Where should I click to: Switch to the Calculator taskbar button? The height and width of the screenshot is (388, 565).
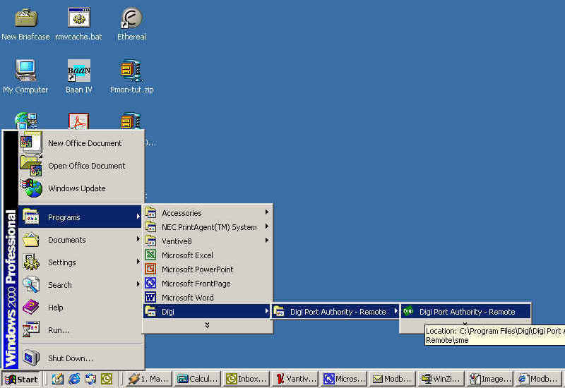[198, 379]
